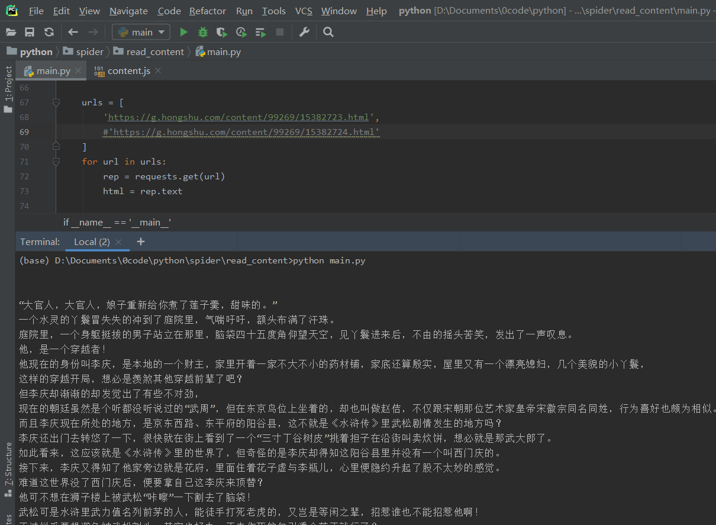Screen dimensions: 716x525
Task: Click the spider breadcrumb folder
Action: pos(83,51)
